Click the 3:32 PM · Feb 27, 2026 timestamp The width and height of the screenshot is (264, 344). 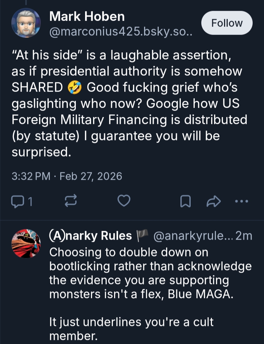(67, 176)
